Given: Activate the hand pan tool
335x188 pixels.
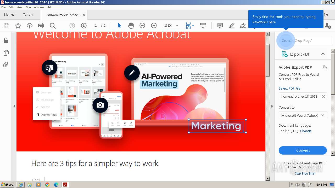Looking at the screenshot, I should tap(131, 26).
